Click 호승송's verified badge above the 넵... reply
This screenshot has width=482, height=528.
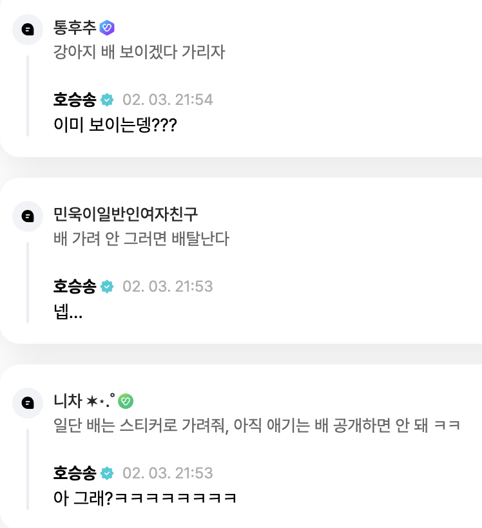(x=107, y=287)
